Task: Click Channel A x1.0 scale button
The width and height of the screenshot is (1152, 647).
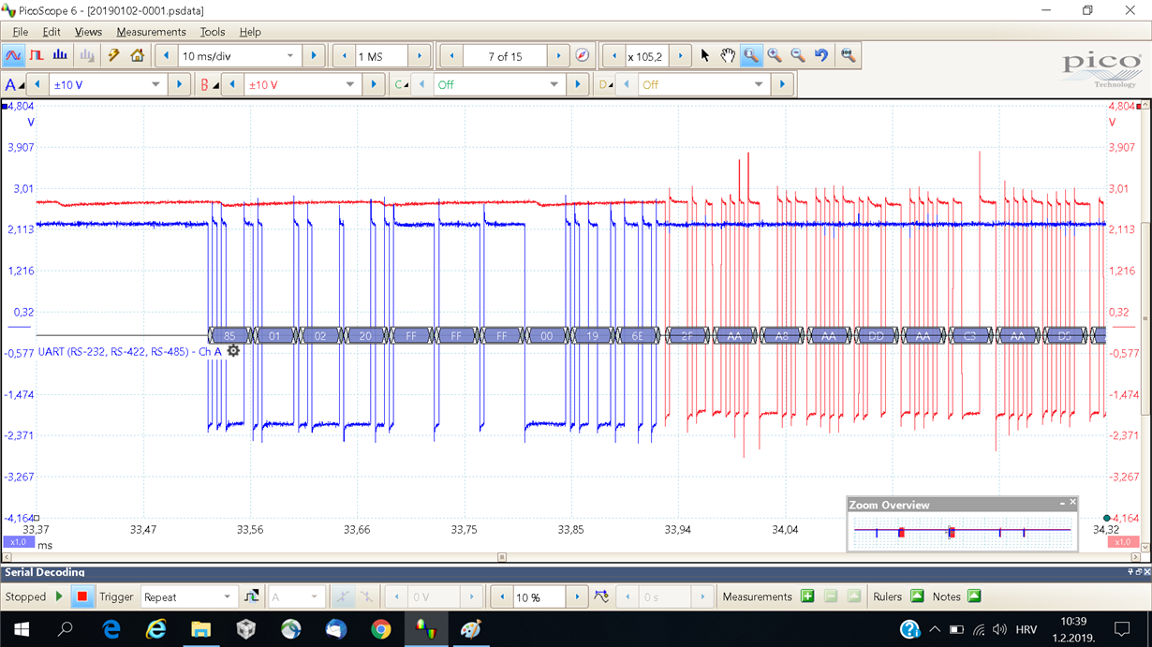Action: [18, 541]
